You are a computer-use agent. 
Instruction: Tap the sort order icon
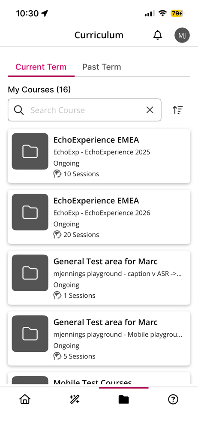click(178, 110)
